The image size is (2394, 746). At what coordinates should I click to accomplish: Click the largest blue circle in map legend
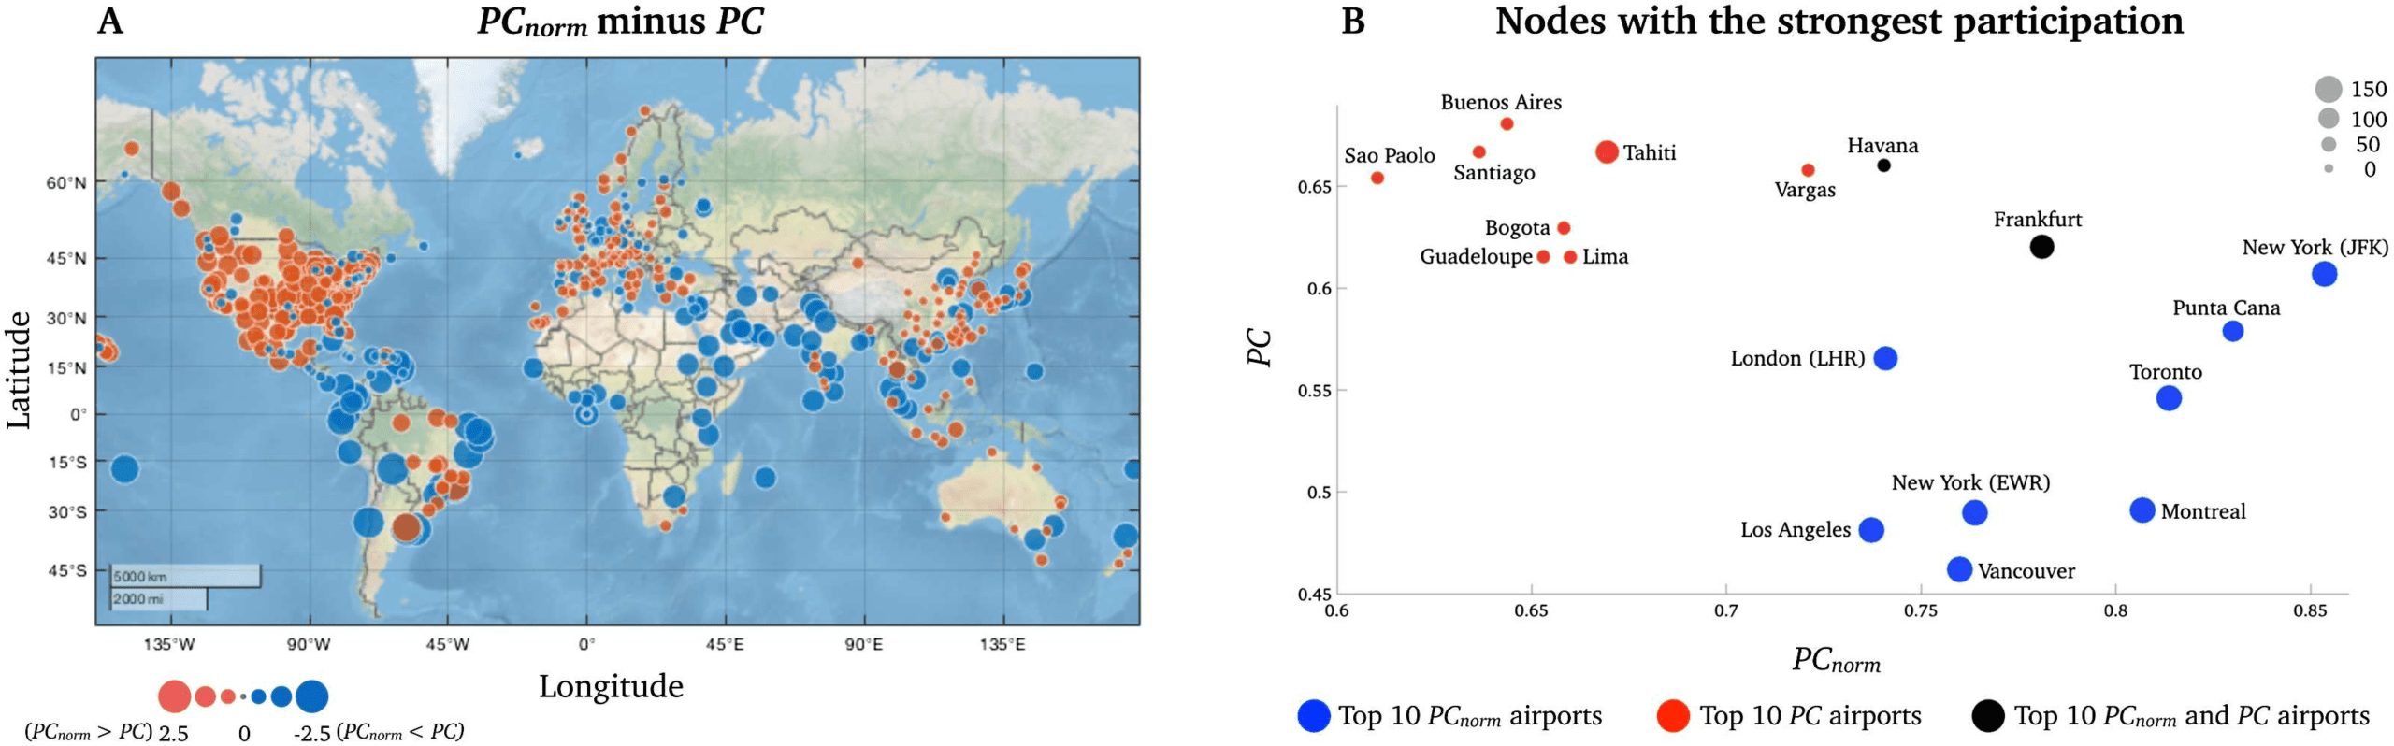311,696
